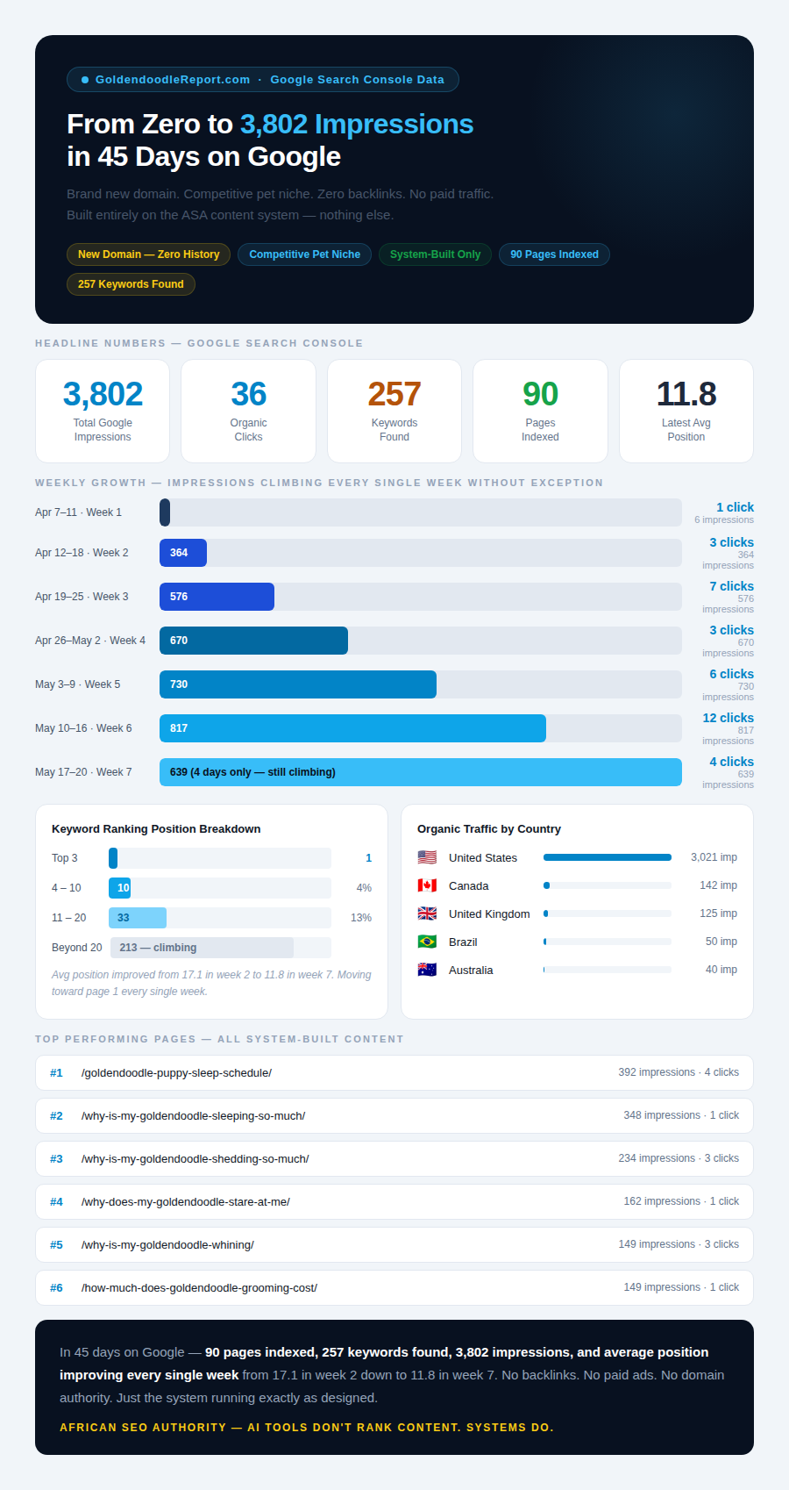Click the '40 imp' Australia value
Screen dimensions: 789x1490
[721, 970]
